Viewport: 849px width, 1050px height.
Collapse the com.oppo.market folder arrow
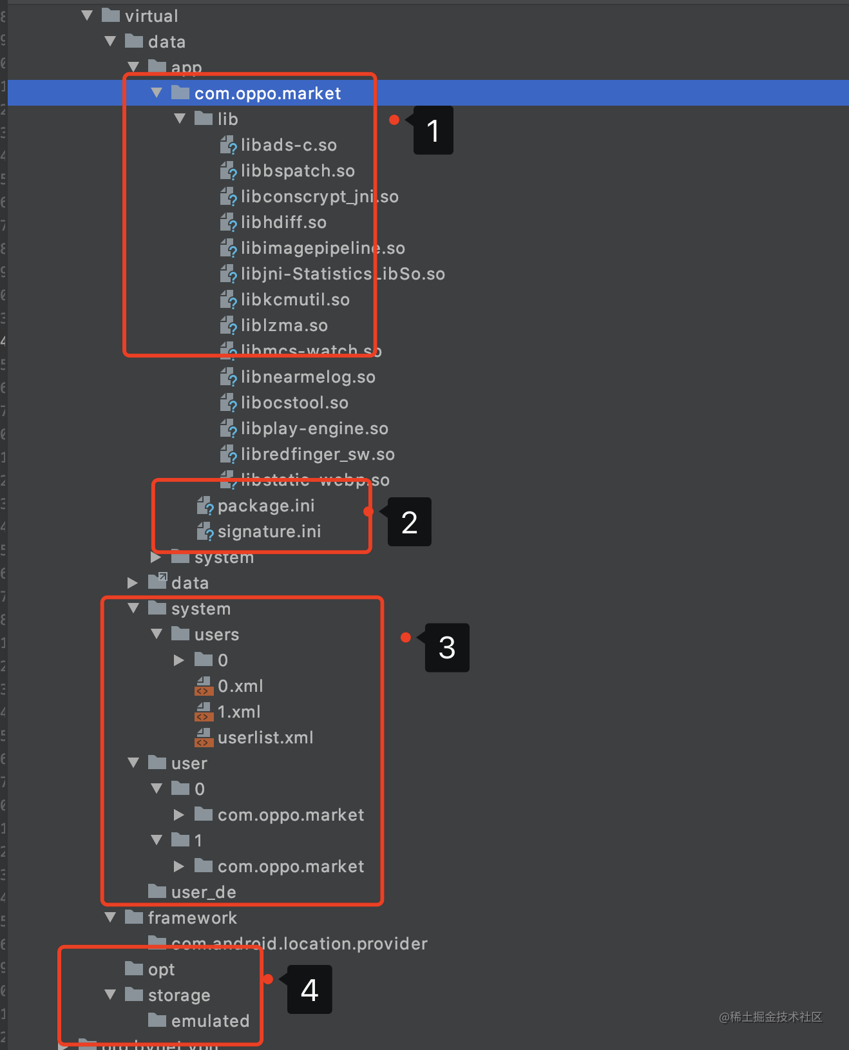157,93
